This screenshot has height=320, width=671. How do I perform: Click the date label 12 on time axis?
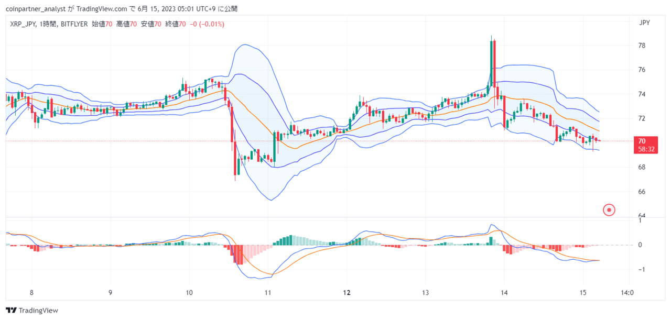pos(347,293)
